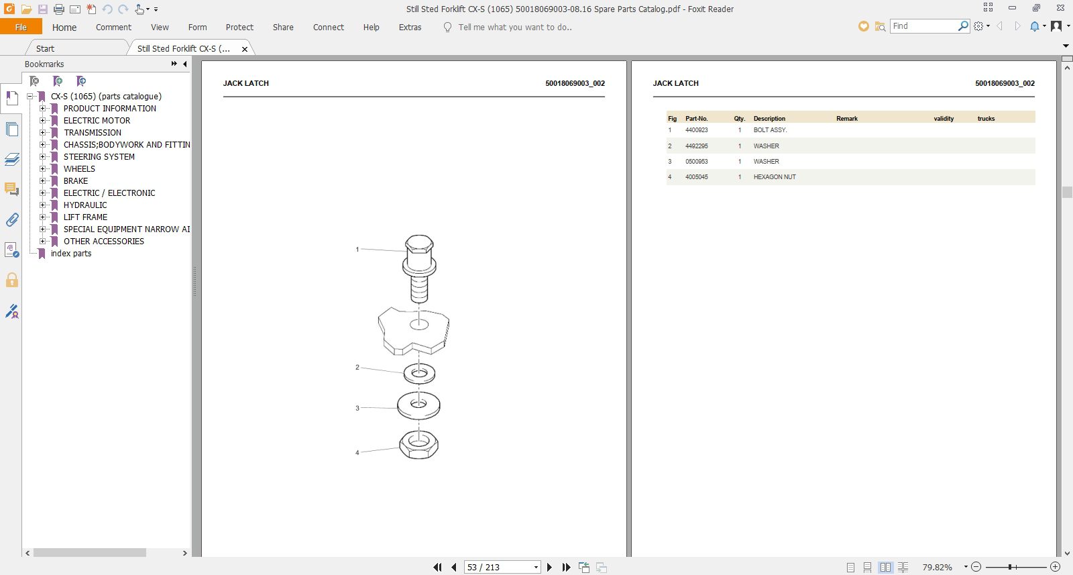Open the Pages thumbnail panel
Viewport: 1073px width, 575px height.
[11, 129]
